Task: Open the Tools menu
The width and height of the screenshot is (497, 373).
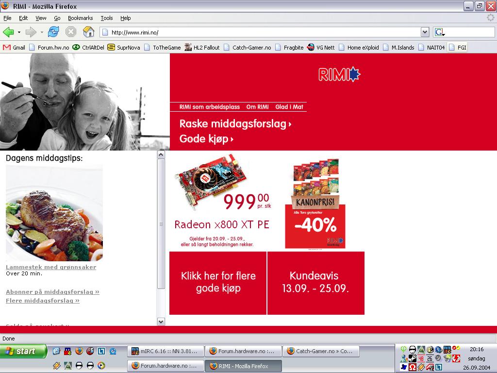Action: (x=106, y=18)
